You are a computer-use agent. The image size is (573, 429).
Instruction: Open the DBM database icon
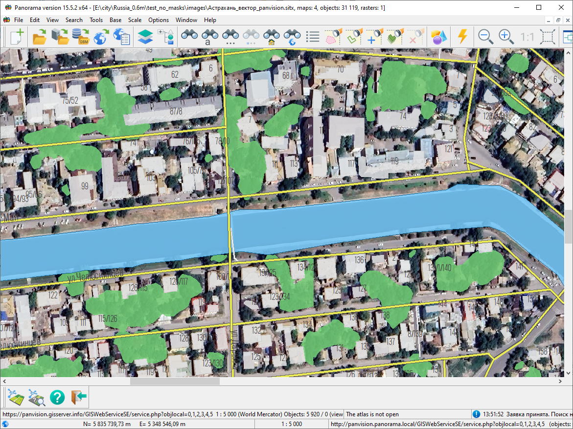pyautogui.click(x=80, y=37)
